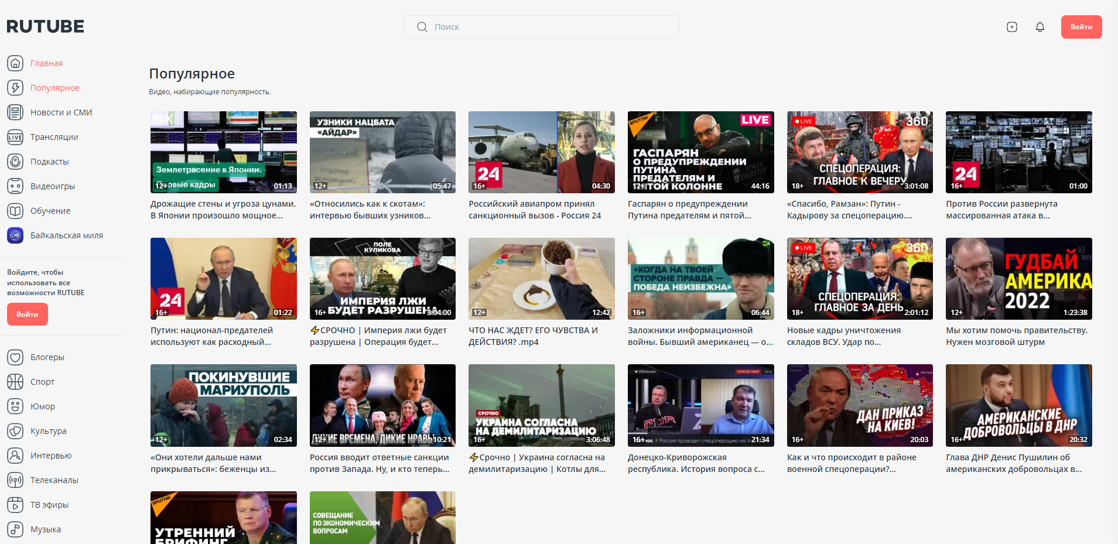Open the Главная menu item
The height and width of the screenshot is (544, 1118).
tap(47, 63)
